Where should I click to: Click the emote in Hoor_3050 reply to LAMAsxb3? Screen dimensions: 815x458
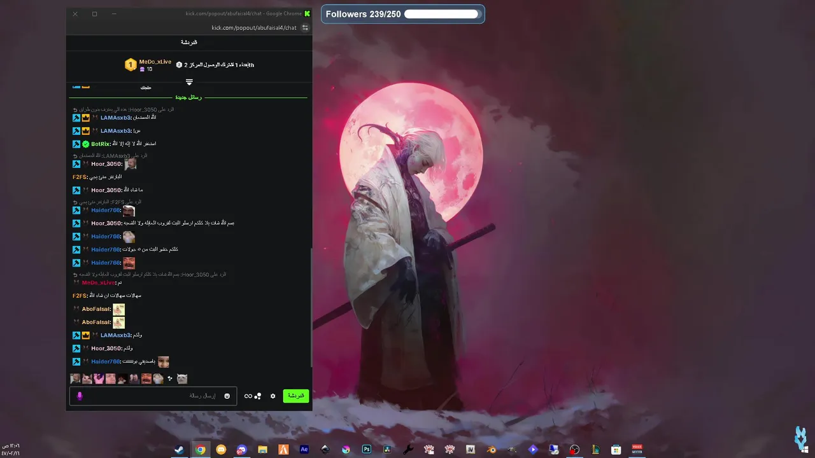coord(131,163)
